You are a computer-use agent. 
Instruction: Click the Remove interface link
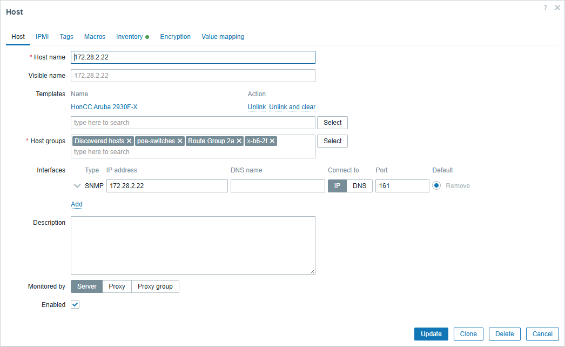458,186
